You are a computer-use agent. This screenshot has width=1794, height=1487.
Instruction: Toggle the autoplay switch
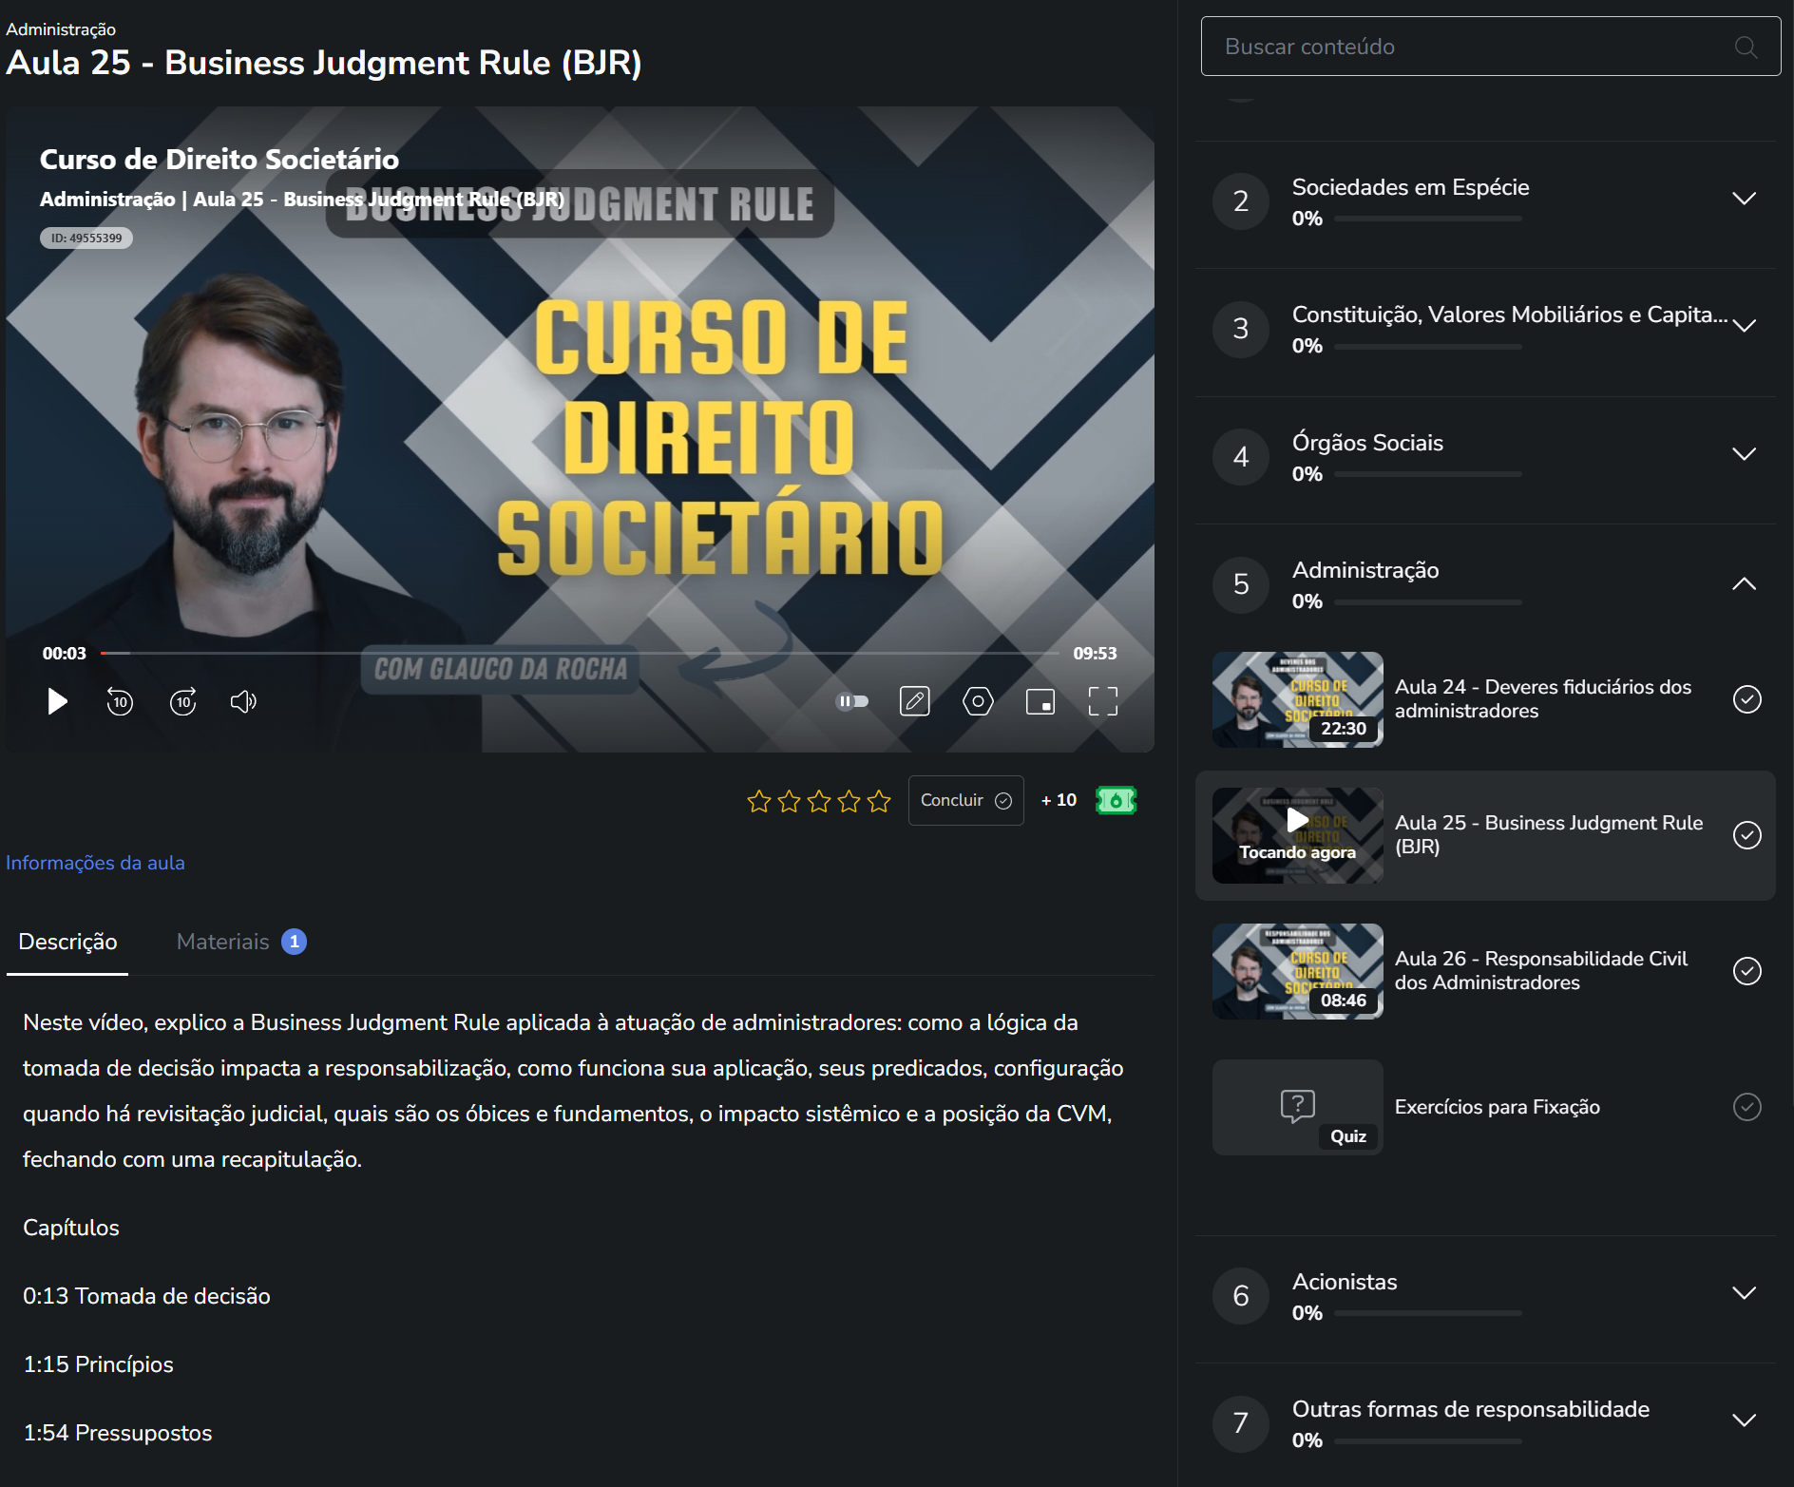point(852,702)
